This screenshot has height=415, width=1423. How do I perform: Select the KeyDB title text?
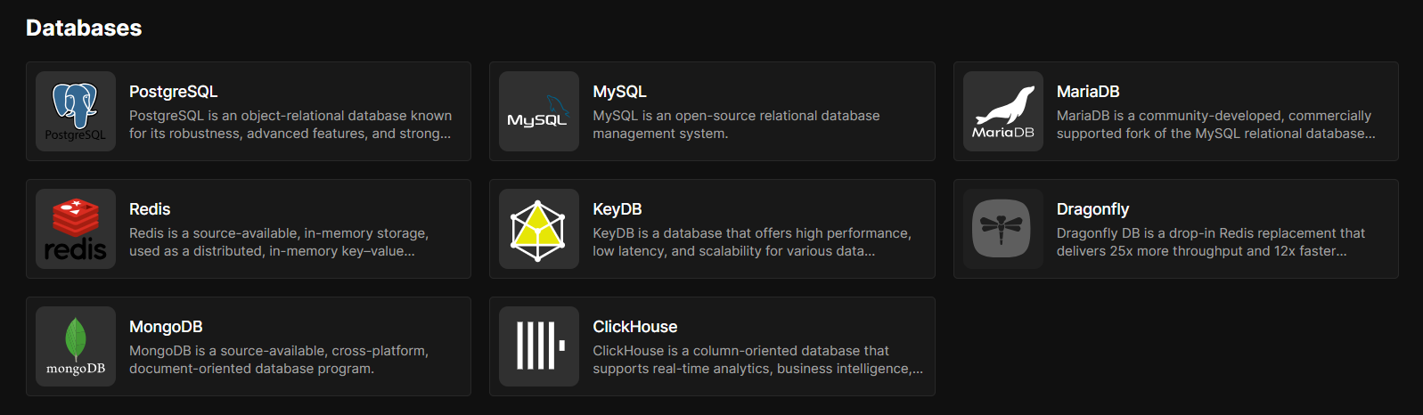pyautogui.click(x=617, y=209)
